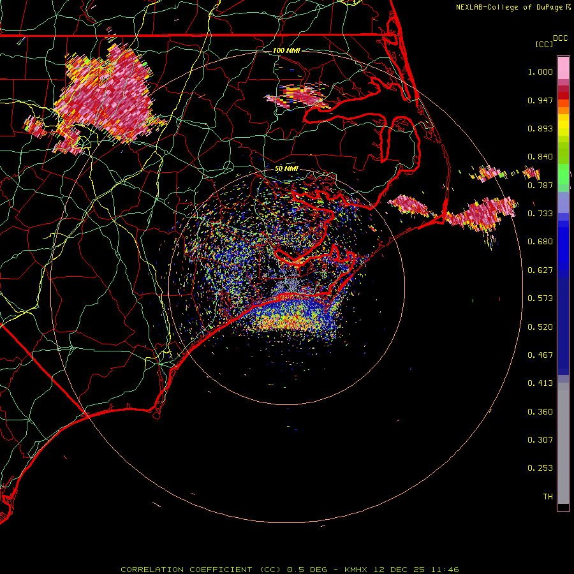Click the 0.253 scale value
Screen dimensions: 574x574
(540, 468)
